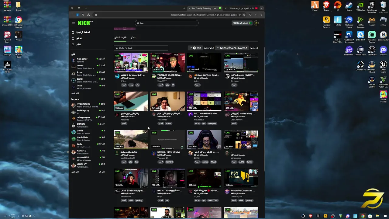This screenshot has width=389, height=219.
Task: Open Not_Boter channel in sidebar
Action: click(x=88, y=60)
